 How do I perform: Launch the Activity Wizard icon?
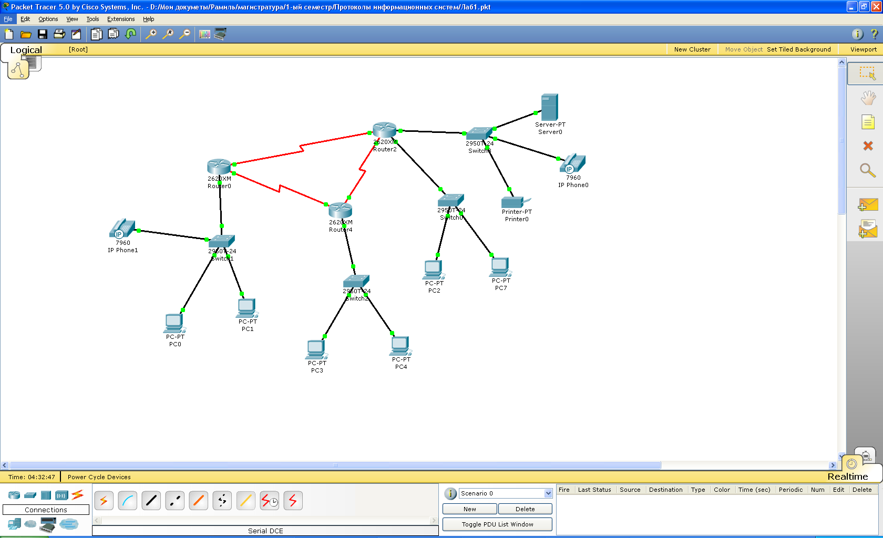pyautogui.click(x=76, y=34)
